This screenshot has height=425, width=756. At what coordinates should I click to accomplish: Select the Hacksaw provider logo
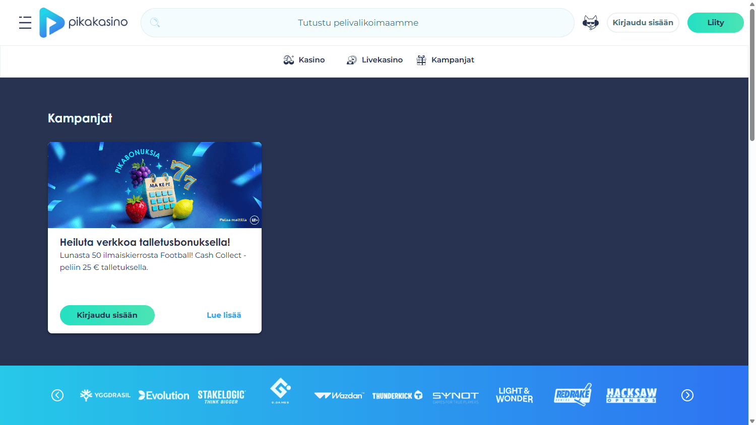632,395
